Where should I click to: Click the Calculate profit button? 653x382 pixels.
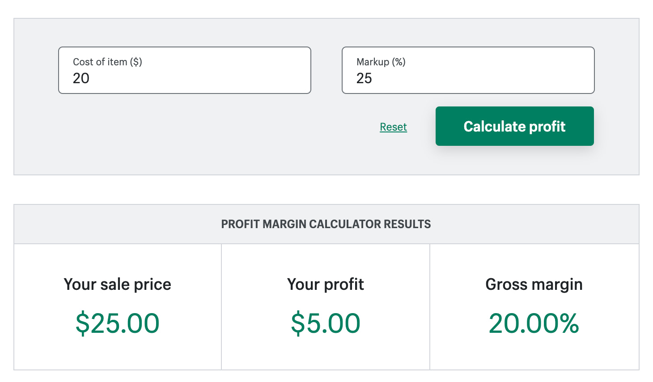click(x=514, y=126)
